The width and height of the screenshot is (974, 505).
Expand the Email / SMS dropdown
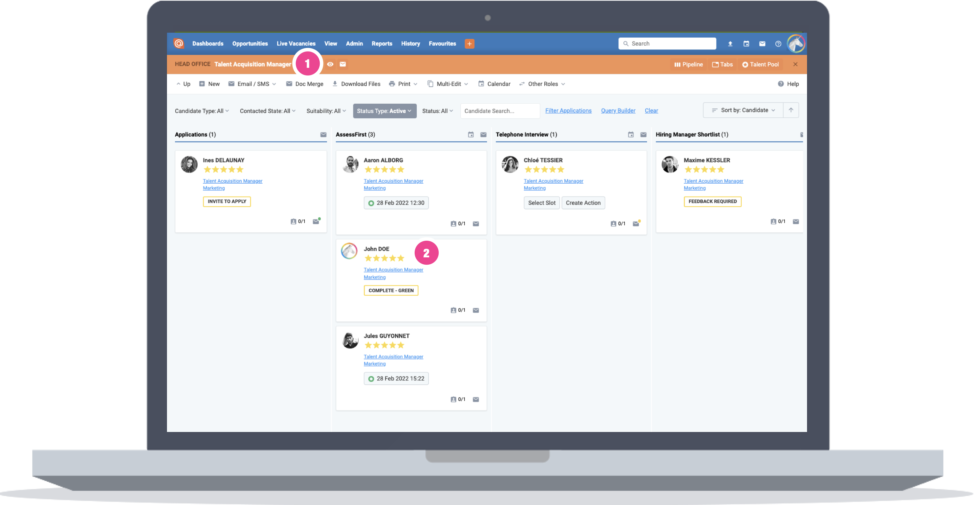tap(252, 84)
